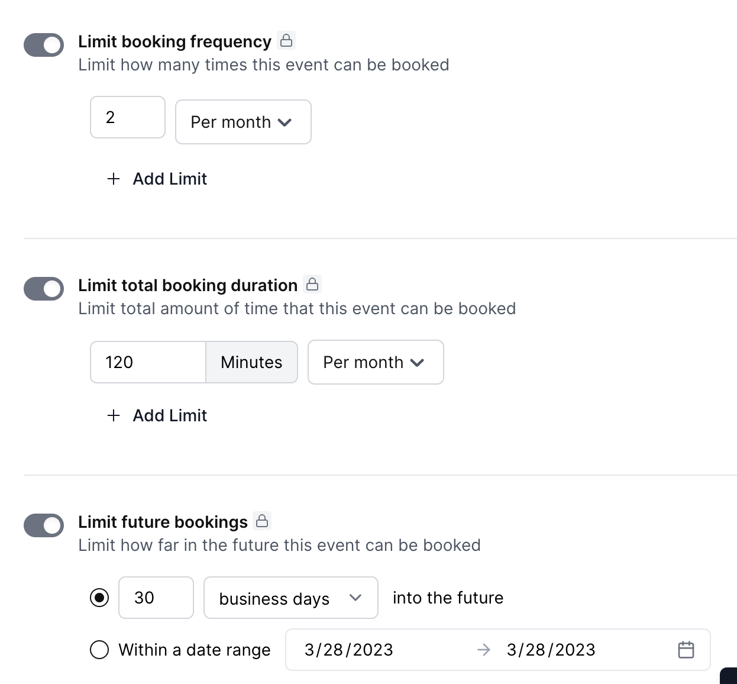Click the arrow between the date range dates

[x=484, y=650]
